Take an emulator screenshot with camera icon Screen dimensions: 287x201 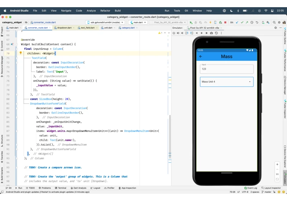tap(211, 33)
